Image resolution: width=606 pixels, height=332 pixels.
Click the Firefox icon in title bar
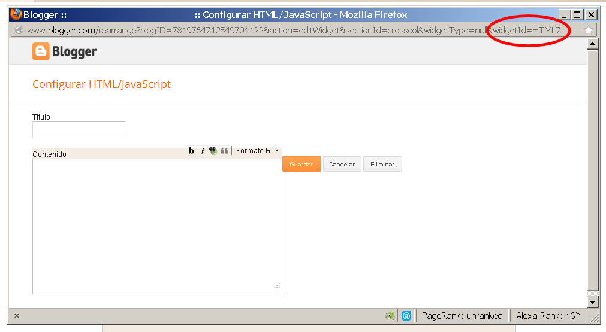click(16, 14)
